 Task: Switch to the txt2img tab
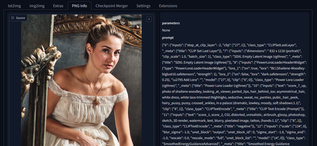point(14,6)
